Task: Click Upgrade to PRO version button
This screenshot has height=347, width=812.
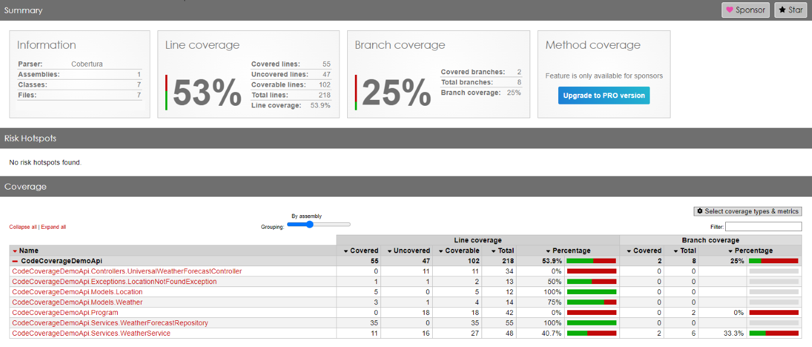Action: (x=604, y=96)
